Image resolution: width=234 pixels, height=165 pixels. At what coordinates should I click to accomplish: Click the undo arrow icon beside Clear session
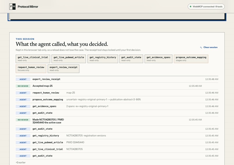coord(201,47)
